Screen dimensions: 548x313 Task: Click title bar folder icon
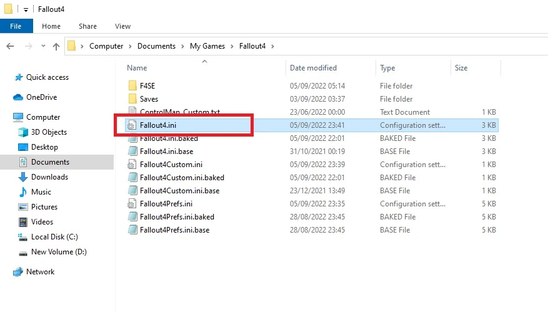coord(8,9)
